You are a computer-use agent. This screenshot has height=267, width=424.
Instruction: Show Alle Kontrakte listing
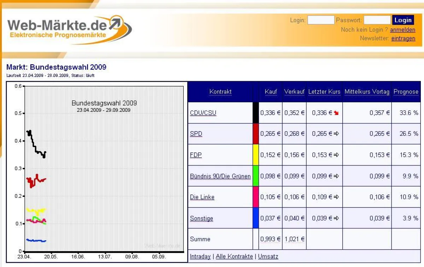234,256
